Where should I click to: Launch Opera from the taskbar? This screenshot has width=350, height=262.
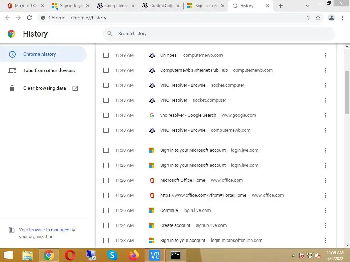70,255
